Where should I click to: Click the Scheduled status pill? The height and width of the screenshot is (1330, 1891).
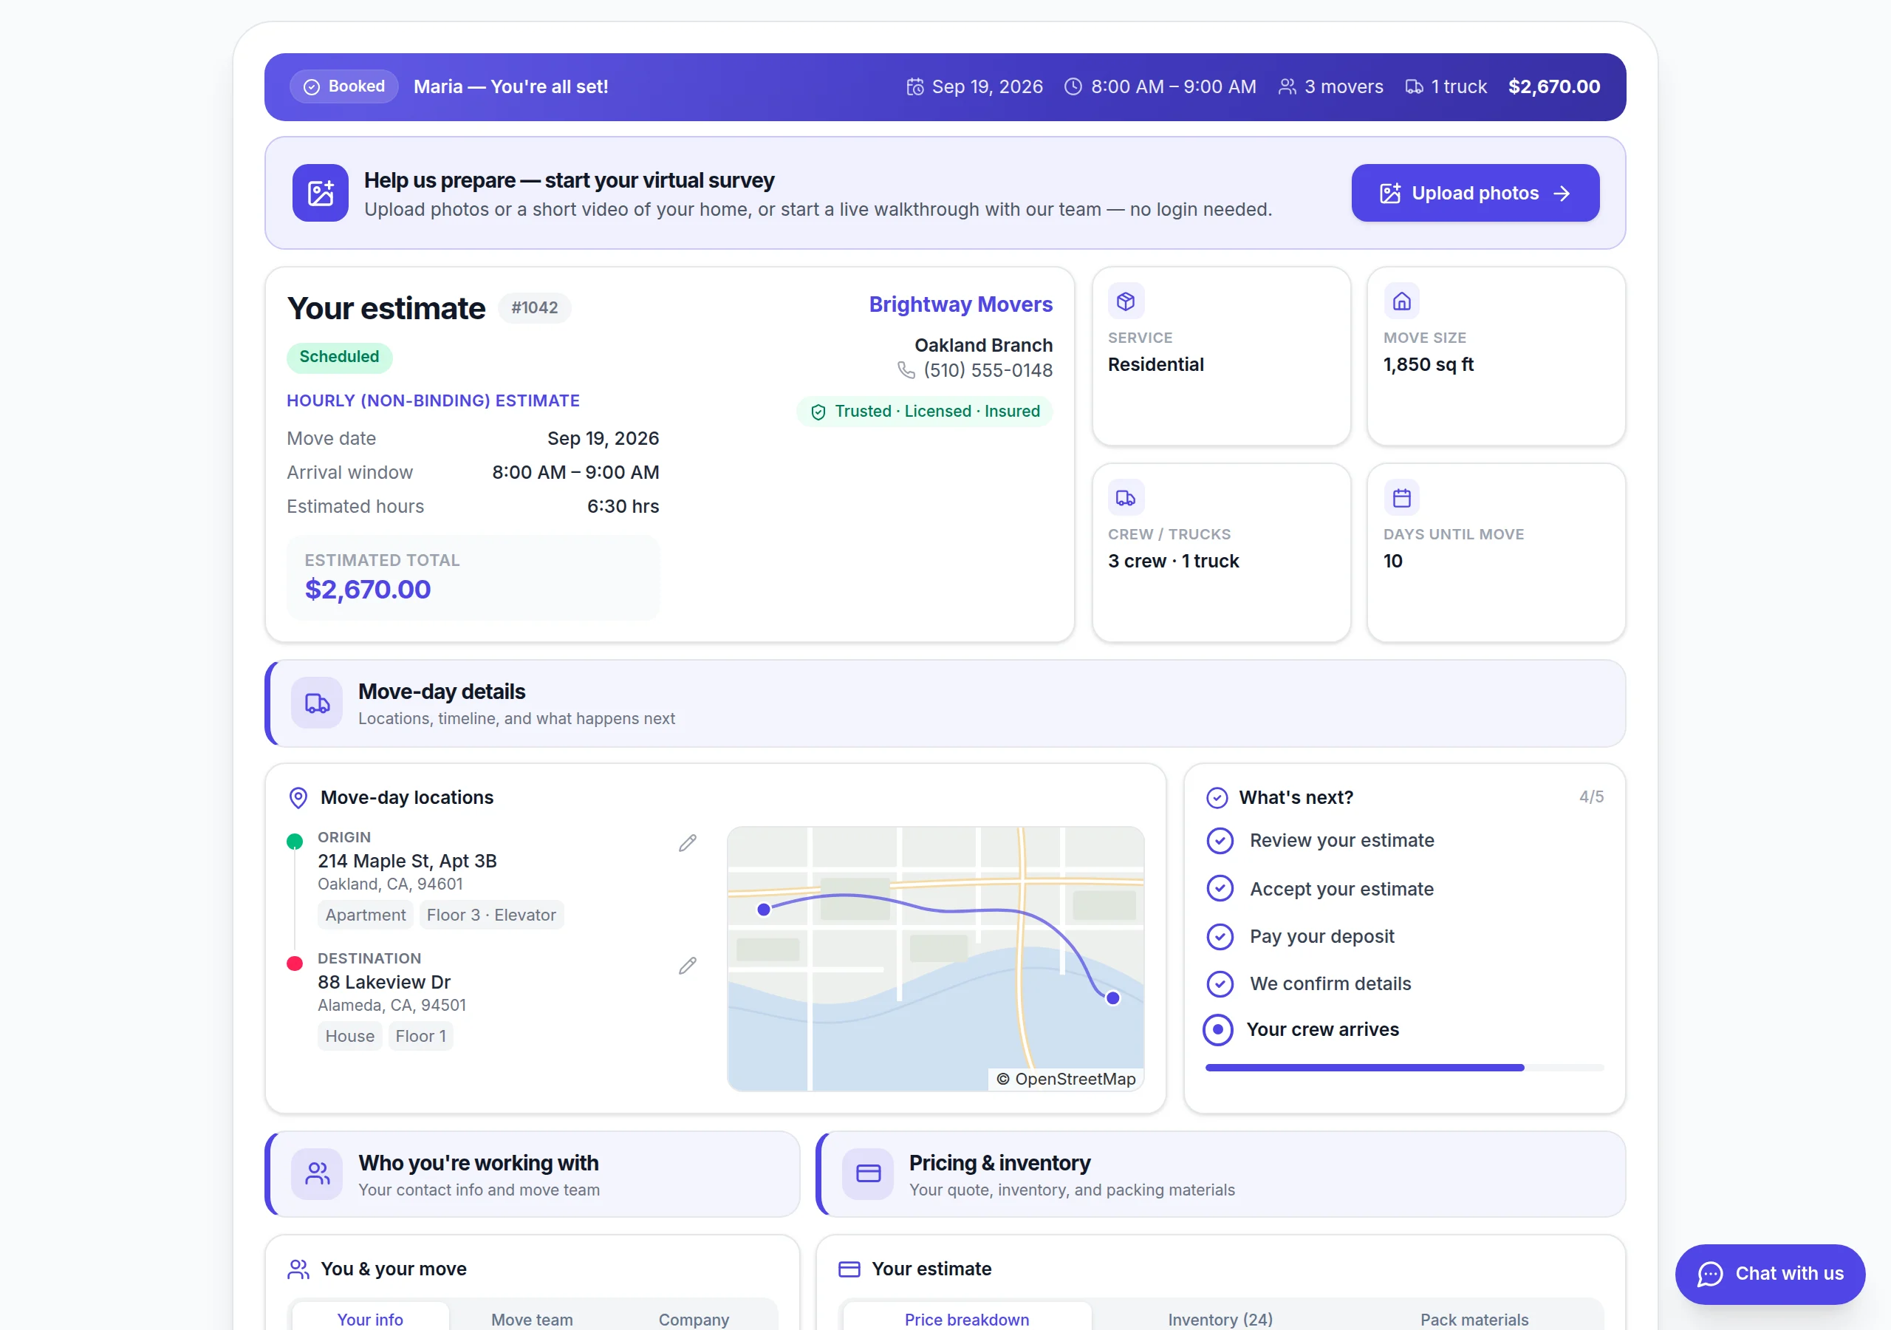click(339, 357)
